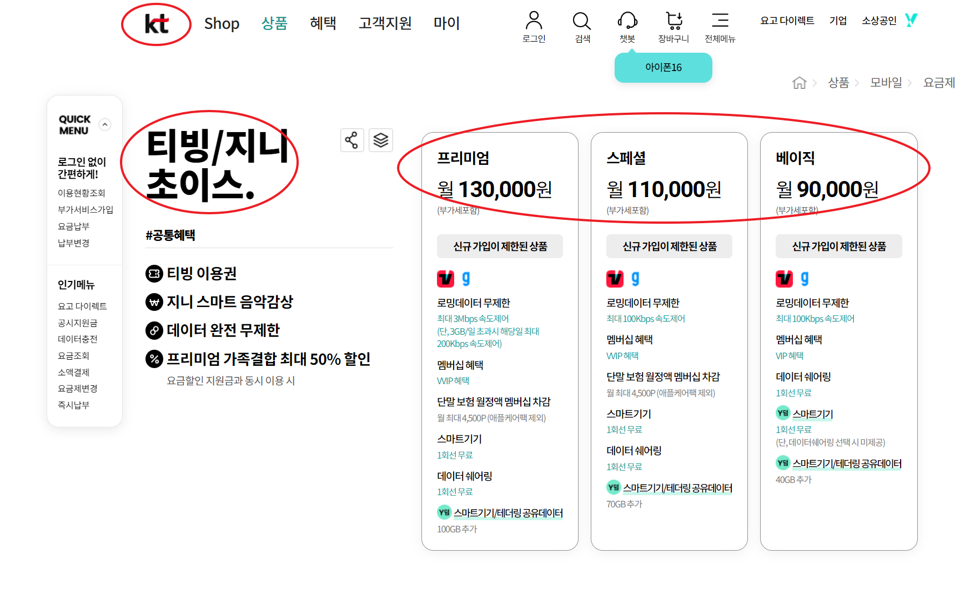Click the 아이폰16 chatbot bubble
This screenshot has width=970, height=599.
coord(664,68)
